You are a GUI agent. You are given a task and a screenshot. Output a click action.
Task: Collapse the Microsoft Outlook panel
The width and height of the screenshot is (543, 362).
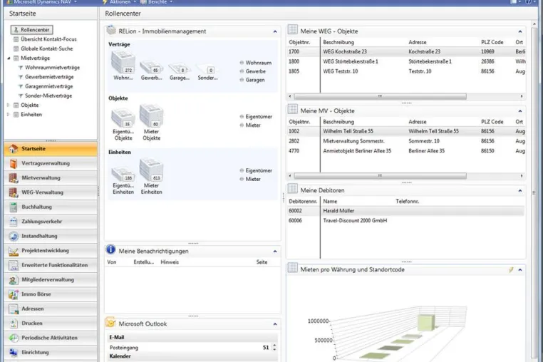click(x=275, y=324)
